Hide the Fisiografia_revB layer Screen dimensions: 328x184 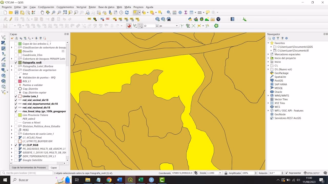click(16, 62)
